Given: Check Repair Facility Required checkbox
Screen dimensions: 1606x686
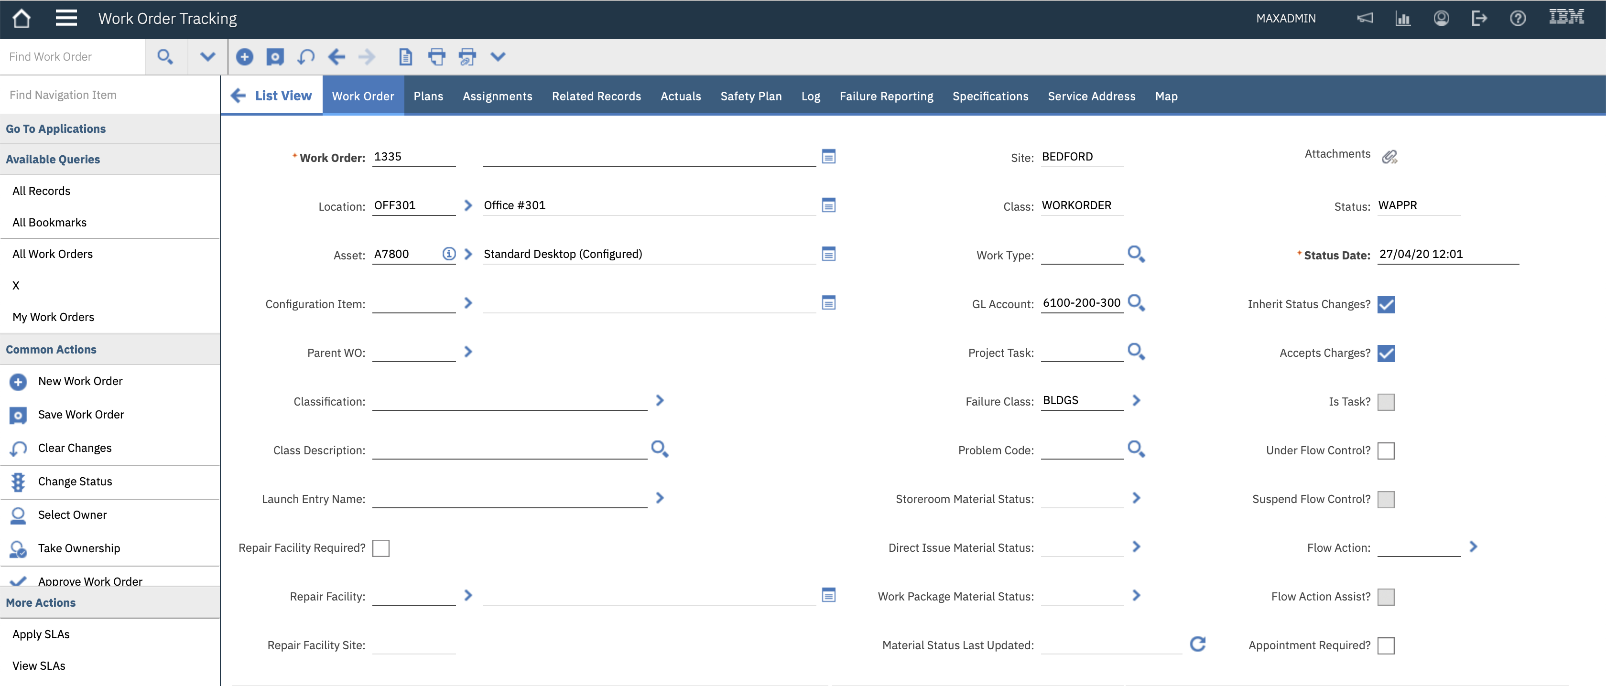Looking at the screenshot, I should coord(381,548).
